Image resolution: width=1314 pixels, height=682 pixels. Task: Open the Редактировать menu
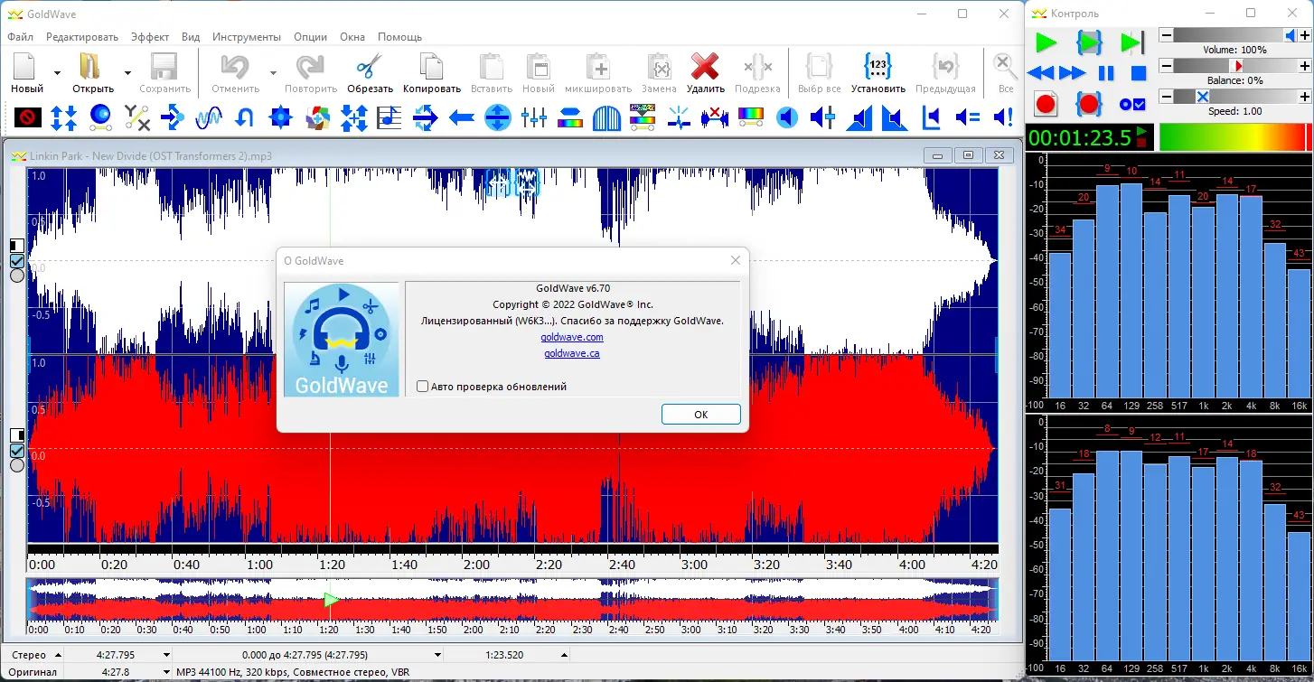[82, 37]
